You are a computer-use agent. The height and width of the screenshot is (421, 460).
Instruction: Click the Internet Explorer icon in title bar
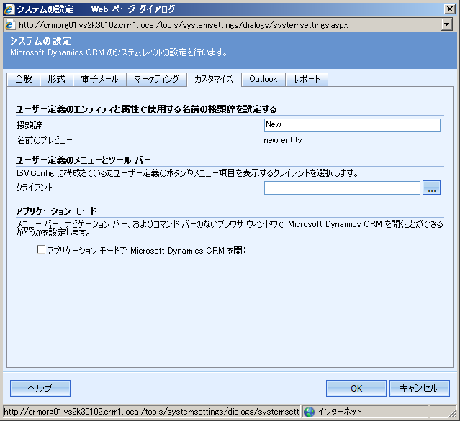click(9, 9)
